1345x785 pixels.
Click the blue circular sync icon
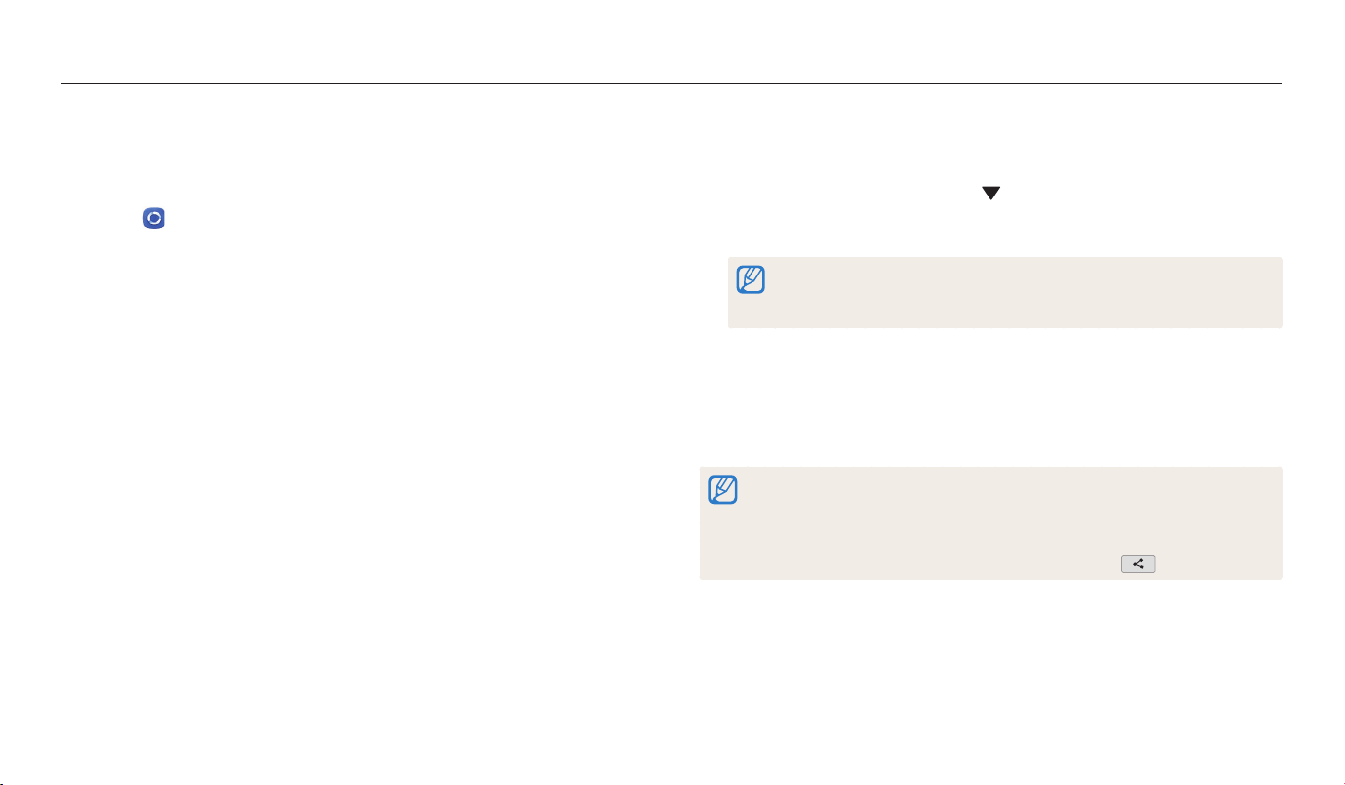coord(154,218)
